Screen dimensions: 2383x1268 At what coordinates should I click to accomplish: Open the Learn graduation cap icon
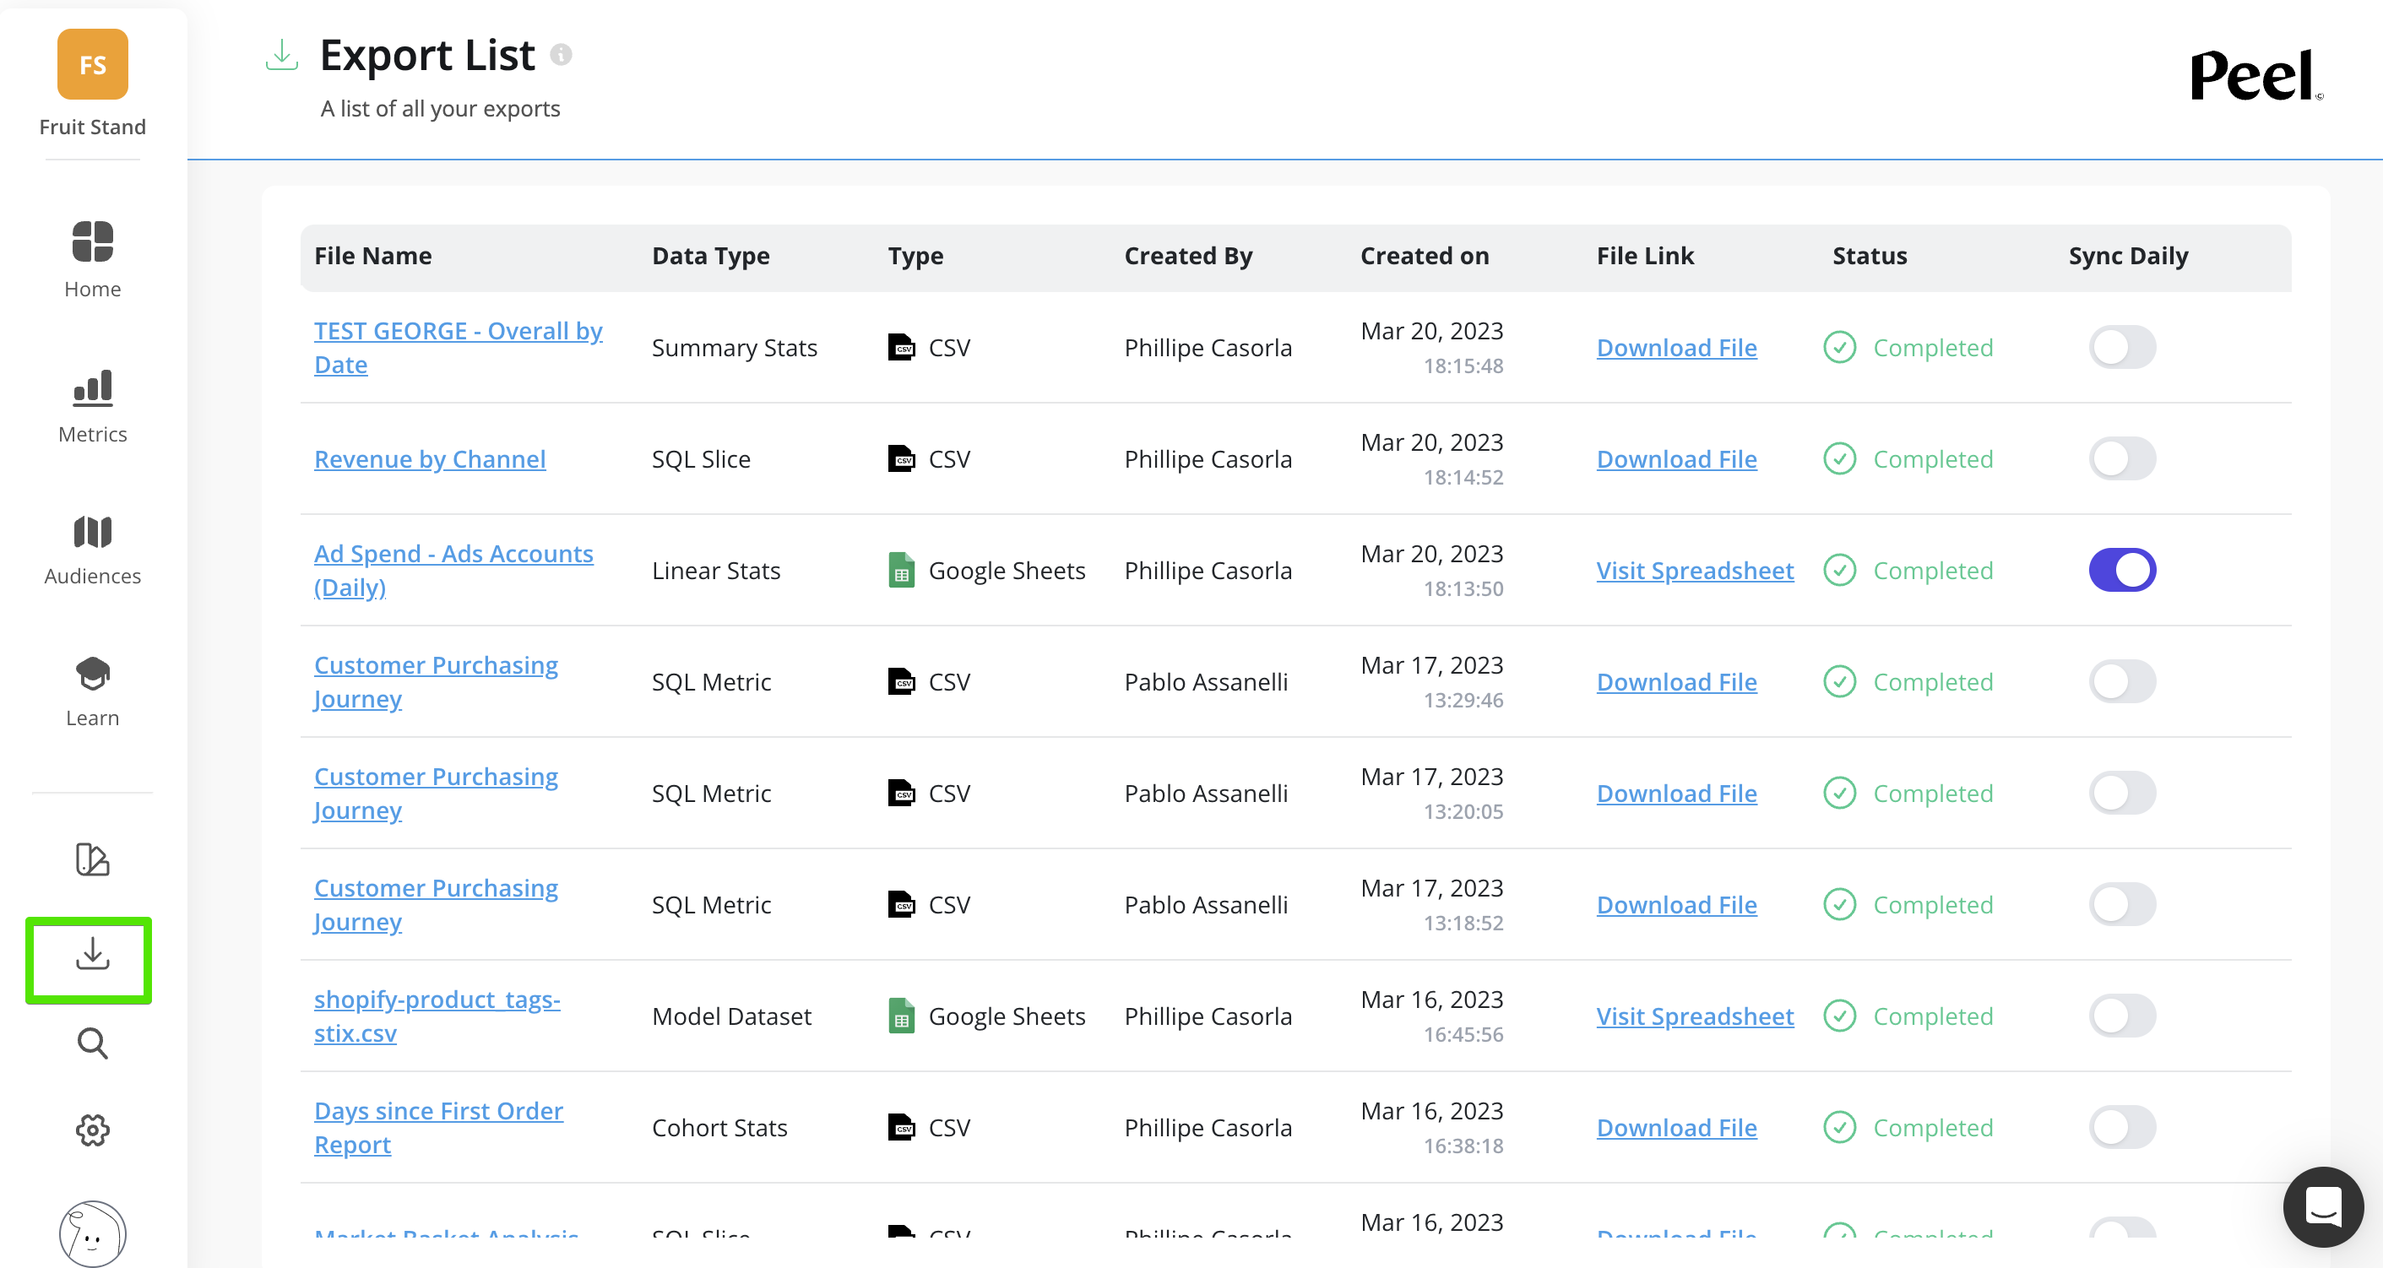coord(93,675)
